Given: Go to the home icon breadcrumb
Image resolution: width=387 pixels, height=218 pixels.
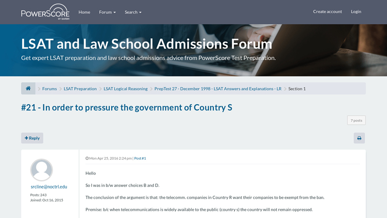Looking at the screenshot, I should (x=28, y=89).
